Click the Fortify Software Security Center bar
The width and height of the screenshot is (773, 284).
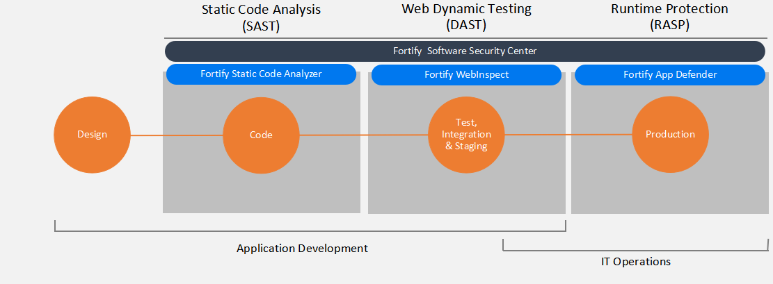pos(465,51)
